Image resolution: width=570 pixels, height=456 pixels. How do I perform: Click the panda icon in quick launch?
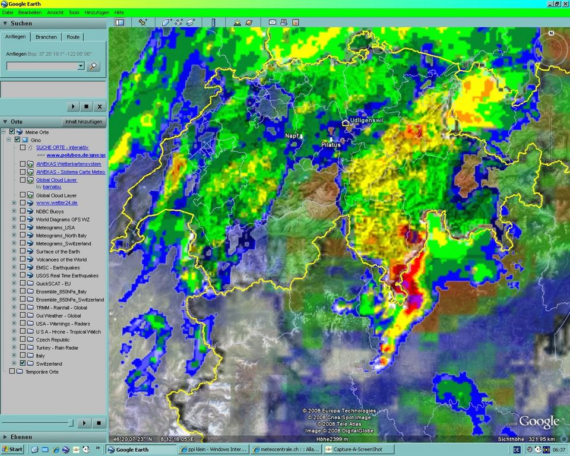point(86,450)
